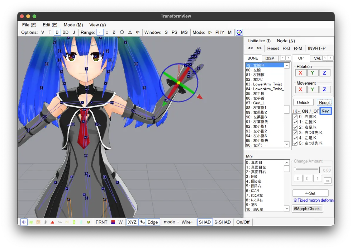Viewport: 352px width, 249px height.
Task: Click the Change Amount value field 0.00
Action: pos(325,170)
